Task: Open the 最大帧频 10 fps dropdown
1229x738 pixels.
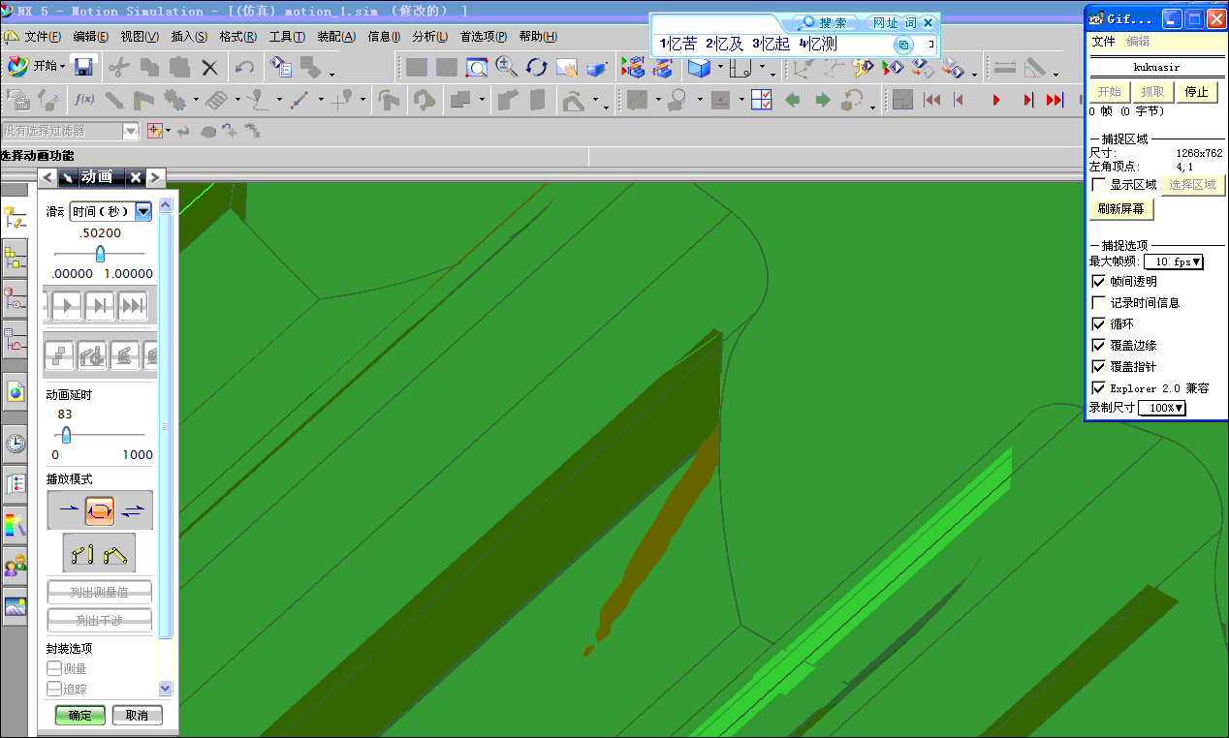Action: point(1174,261)
